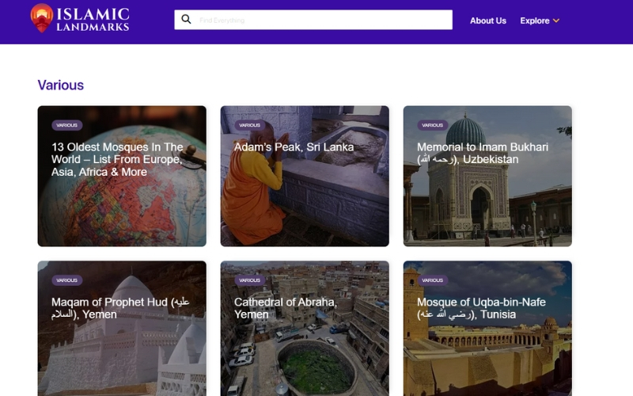Focus the Find Everything search field
This screenshot has height=396, width=633.
313,20
